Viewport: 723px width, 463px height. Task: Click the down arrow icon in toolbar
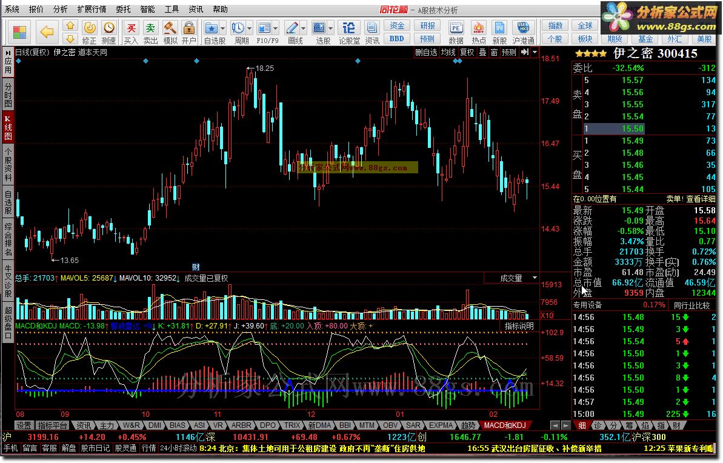(70, 39)
